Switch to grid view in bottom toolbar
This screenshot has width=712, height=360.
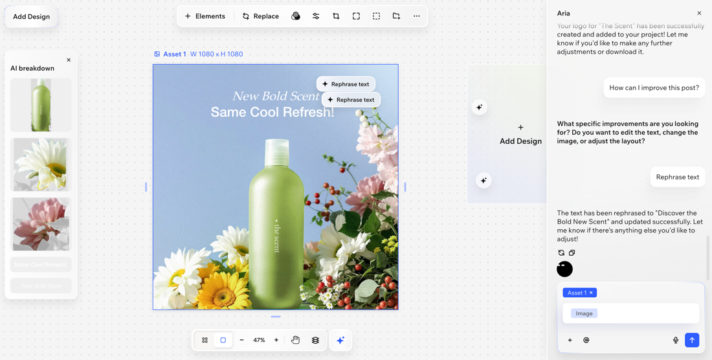click(x=205, y=340)
